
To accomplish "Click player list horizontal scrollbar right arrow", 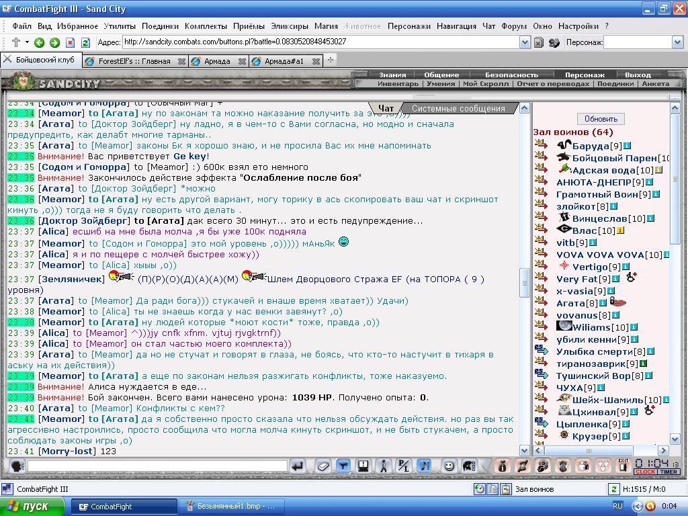I will [663, 450].
